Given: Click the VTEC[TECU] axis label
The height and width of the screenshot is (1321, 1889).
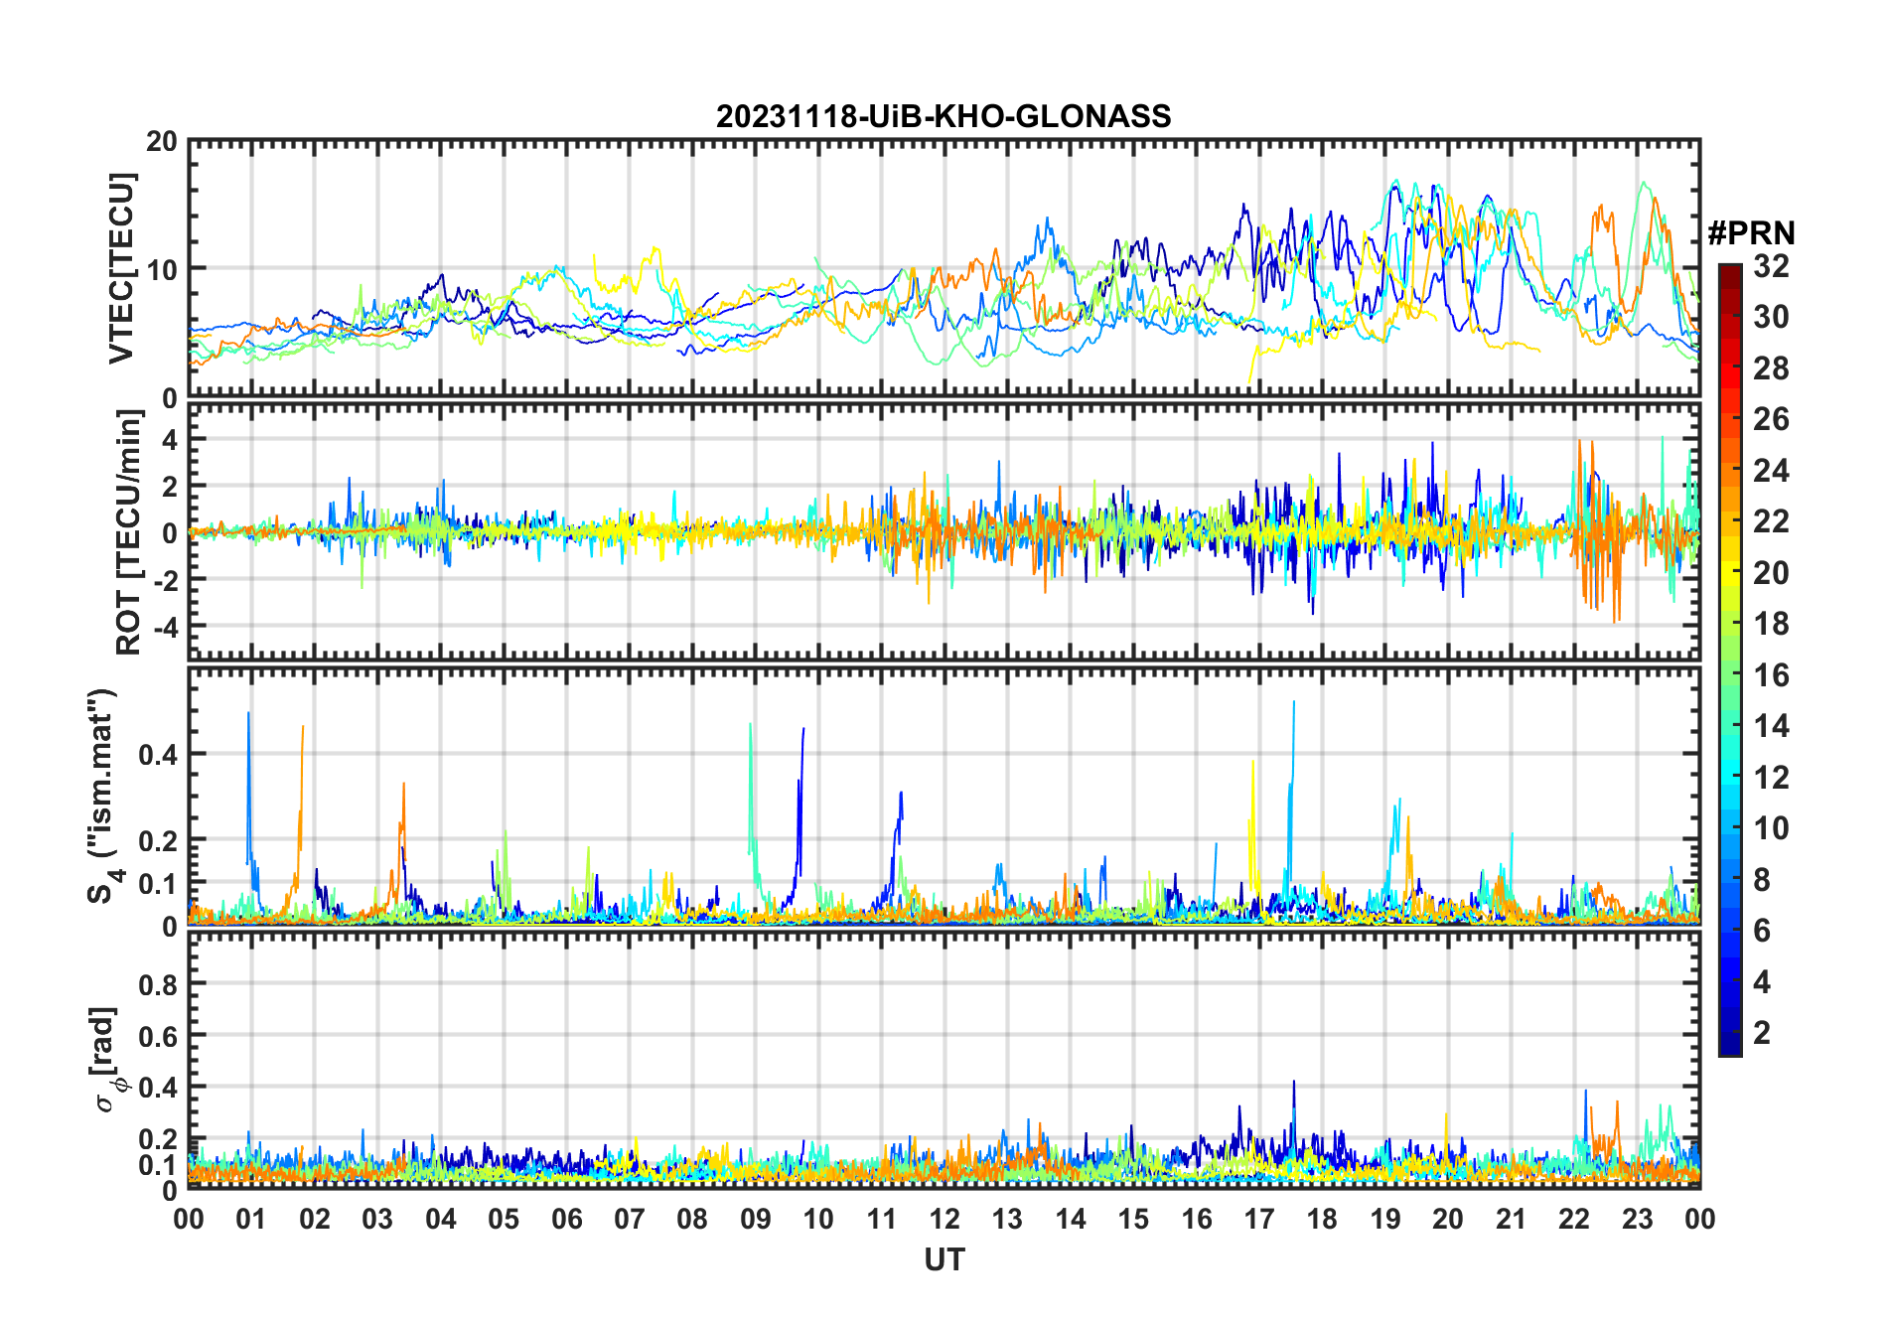Looking at the screenshot, I should click(x=121, y=269).
